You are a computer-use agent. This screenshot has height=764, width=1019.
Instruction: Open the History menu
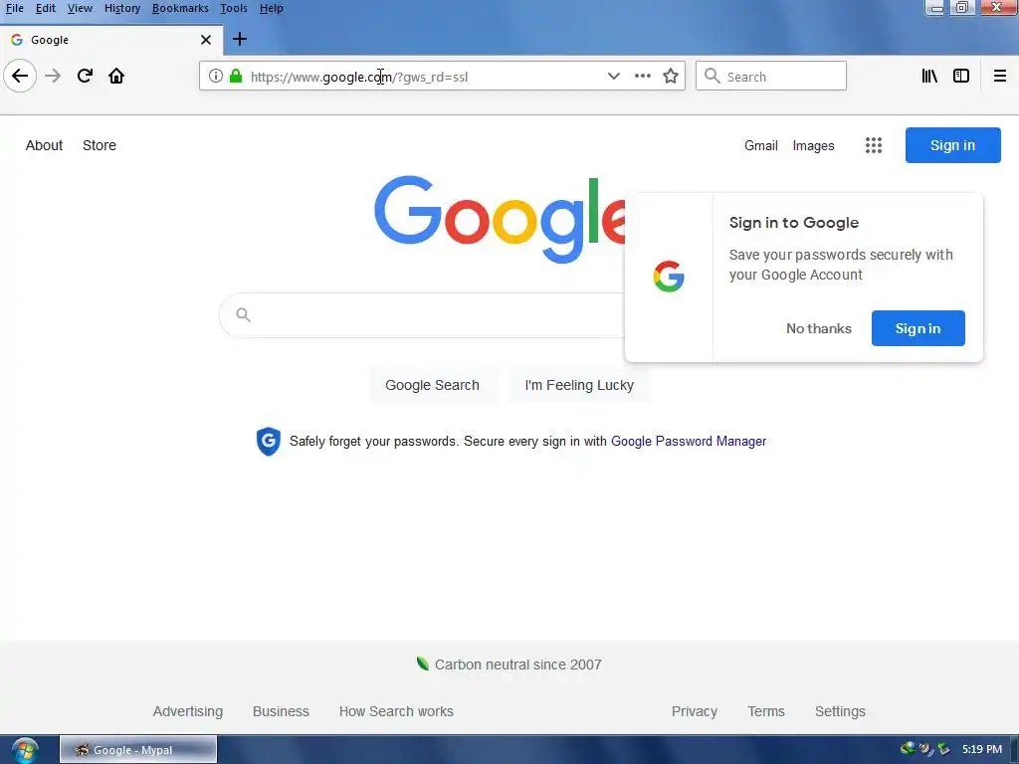point(122,8)
